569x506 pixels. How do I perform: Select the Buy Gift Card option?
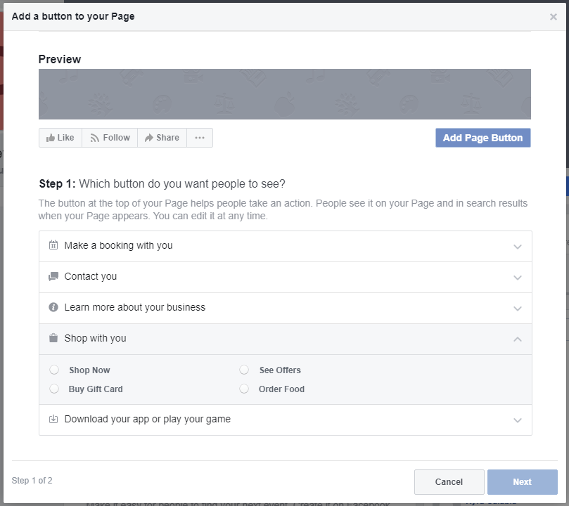click(x=54, y=389)
